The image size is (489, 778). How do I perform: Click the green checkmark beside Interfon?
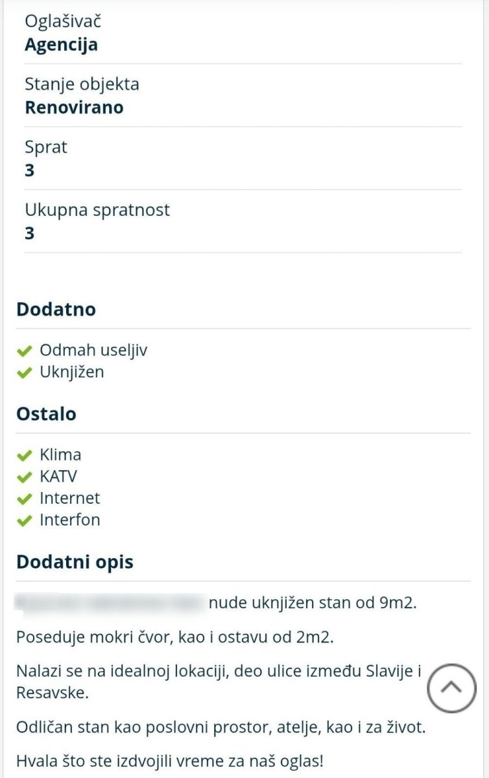[x=25, y=521]
